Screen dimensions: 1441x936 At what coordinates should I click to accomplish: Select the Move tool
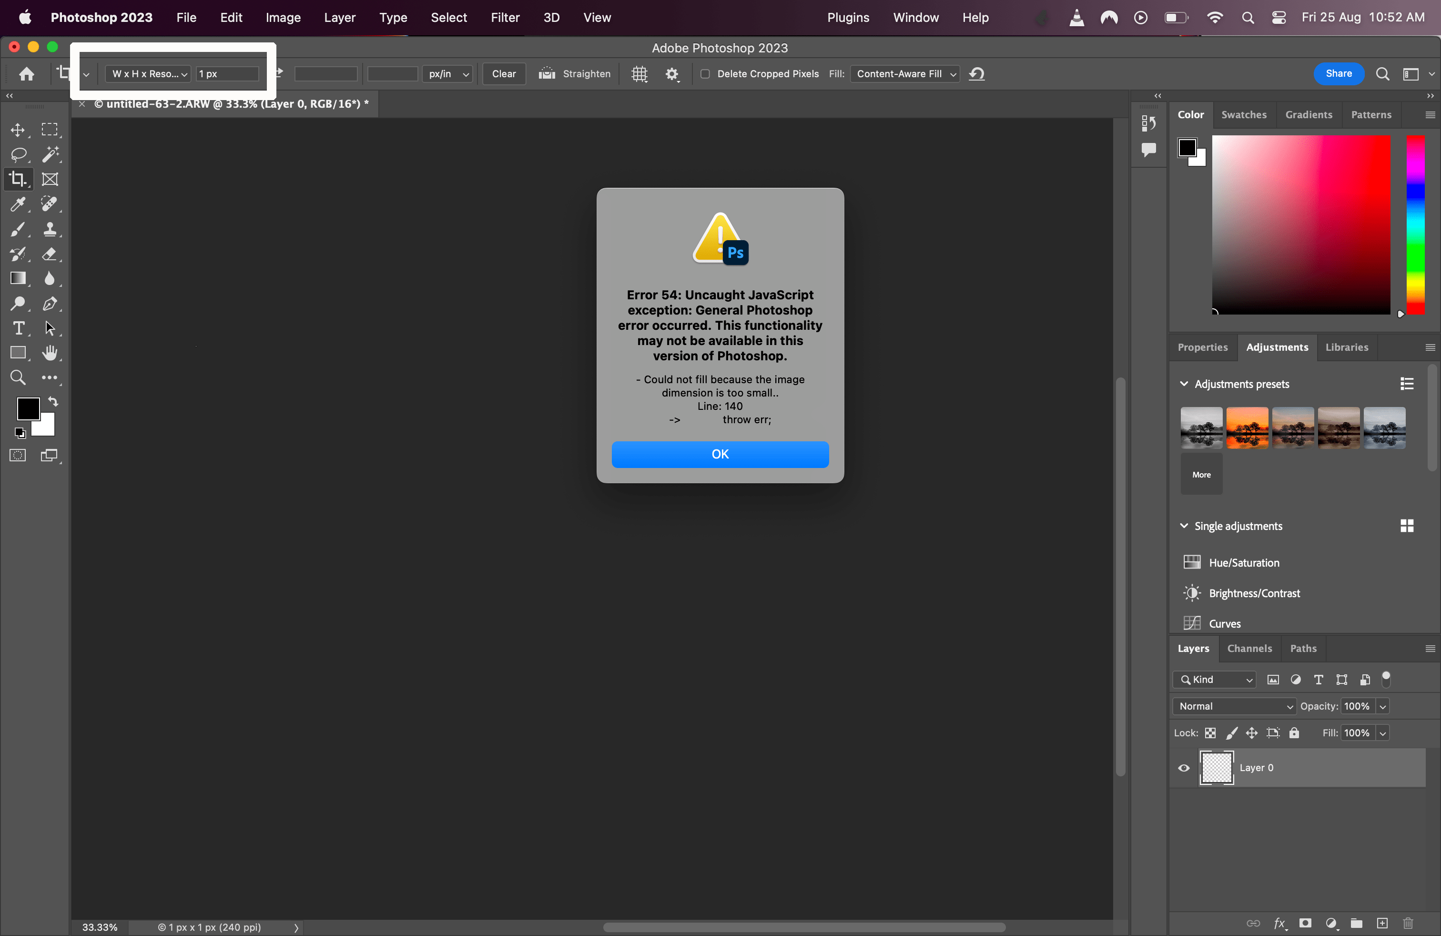click(18, 129)
